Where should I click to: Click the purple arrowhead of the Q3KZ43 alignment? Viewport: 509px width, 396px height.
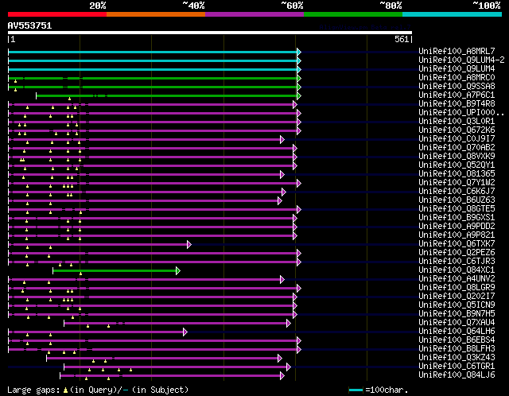coord(280,359)
